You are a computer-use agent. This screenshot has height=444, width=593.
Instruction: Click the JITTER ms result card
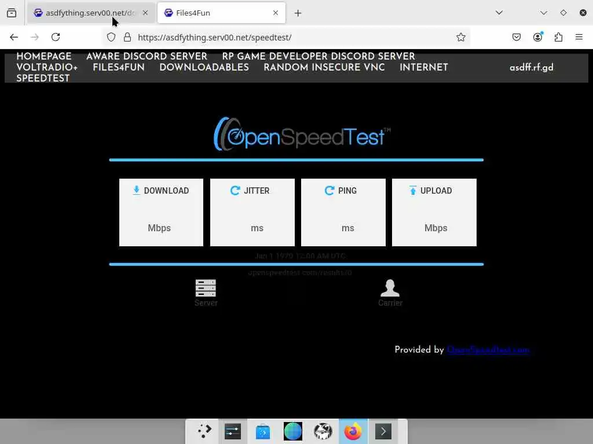252,213
